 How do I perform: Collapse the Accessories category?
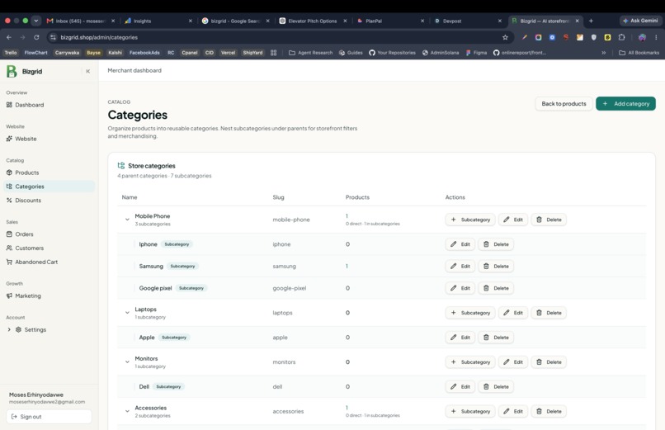[x=127, y=411]
